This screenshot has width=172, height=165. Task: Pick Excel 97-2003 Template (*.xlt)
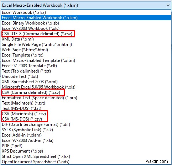click(86, 66)
